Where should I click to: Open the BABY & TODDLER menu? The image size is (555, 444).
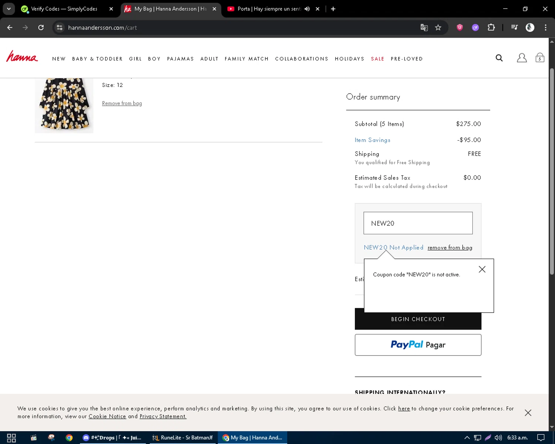(x=97, y=59)
